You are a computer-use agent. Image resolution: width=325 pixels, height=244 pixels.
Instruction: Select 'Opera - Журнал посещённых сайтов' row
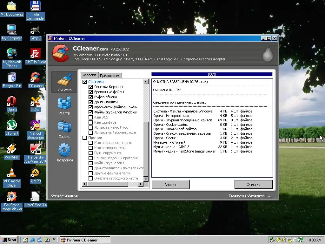pos(203,120)
